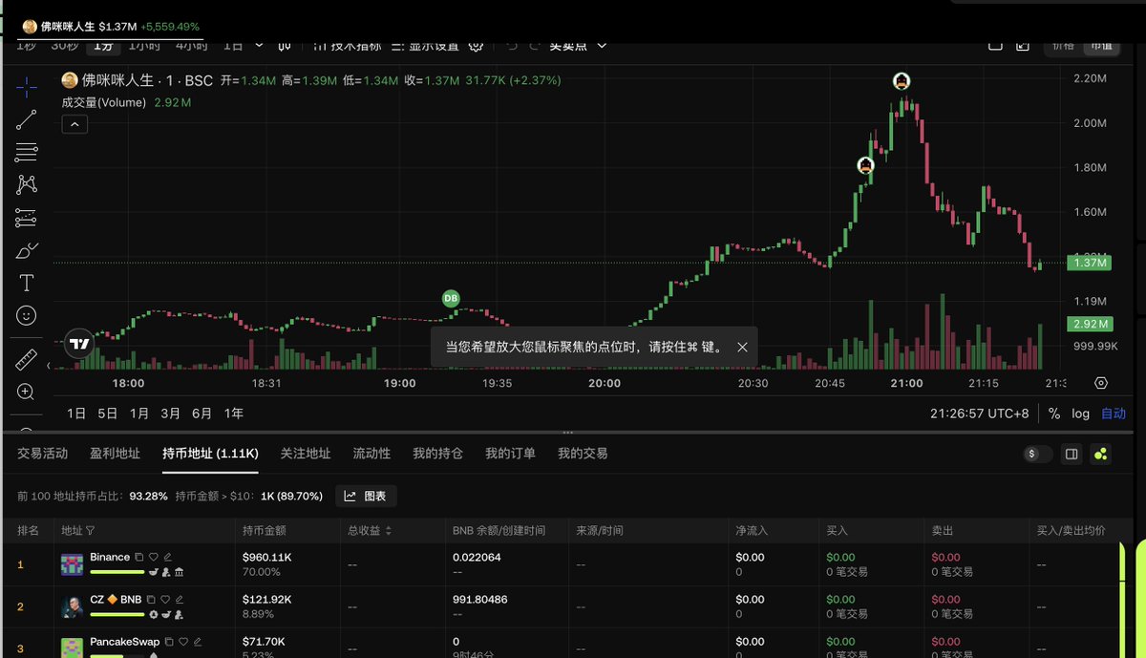Open the emoji sticker tool
Viewport: 1146px width, 658px height.
point(27,315)
